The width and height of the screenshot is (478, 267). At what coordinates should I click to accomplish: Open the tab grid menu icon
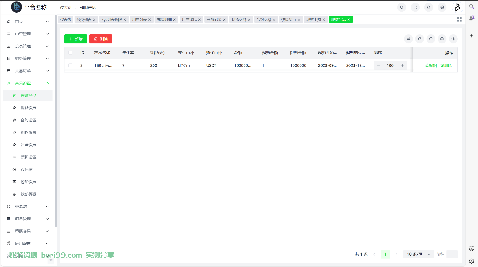coord(459,20)
